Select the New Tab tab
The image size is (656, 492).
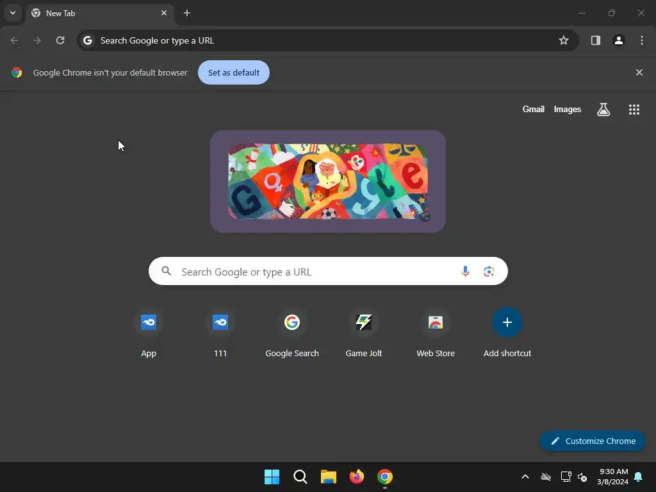(x=100, y=13)
